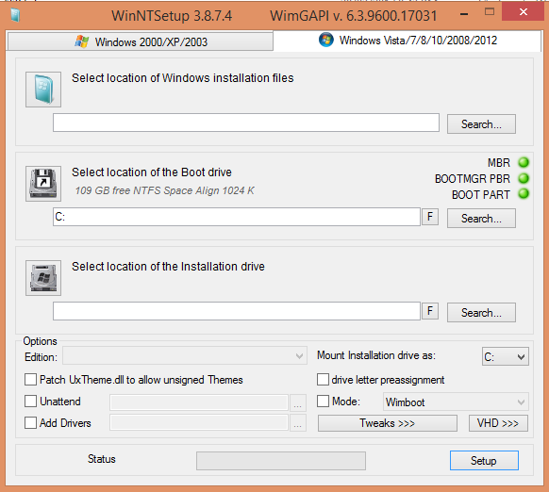
Task: Click the F format button beside Installation drive
Action: [x=430, y=311]
